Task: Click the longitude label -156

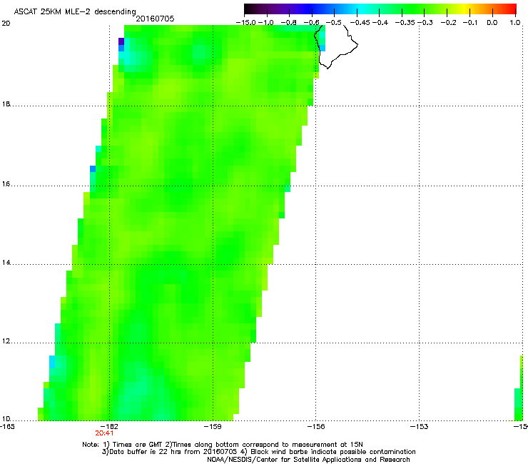Action: tap(316, 427)
